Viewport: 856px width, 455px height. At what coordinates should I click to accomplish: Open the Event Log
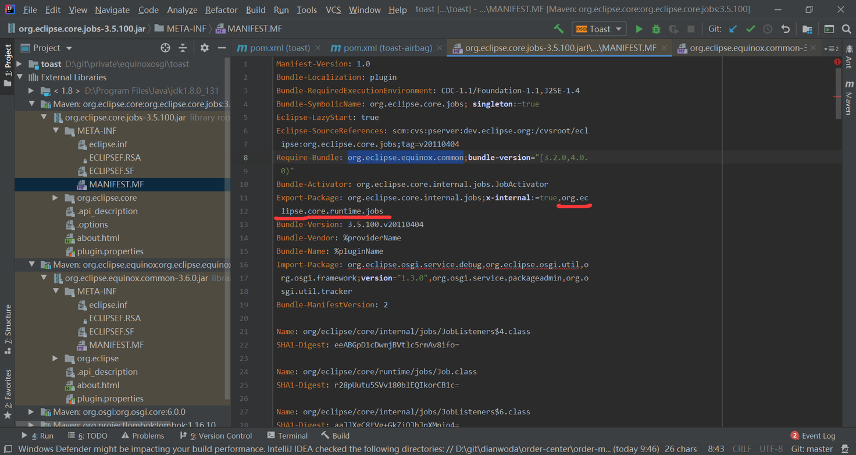click(x=819, y=435)
